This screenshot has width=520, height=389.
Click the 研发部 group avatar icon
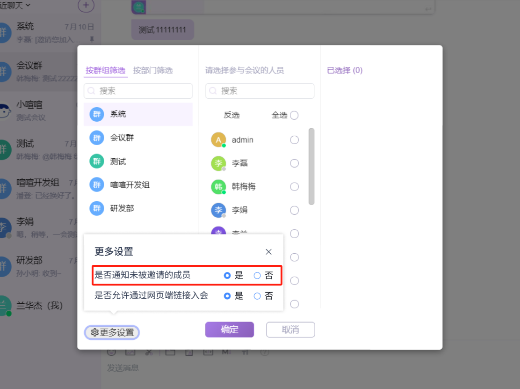(x=96, y=208)
